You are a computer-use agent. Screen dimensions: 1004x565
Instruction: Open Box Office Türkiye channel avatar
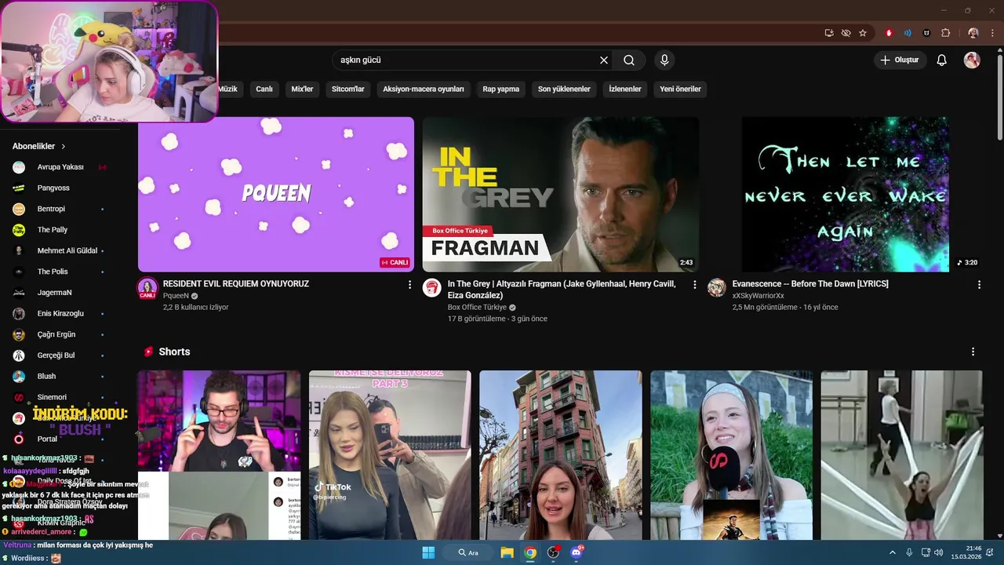[432, 287]
